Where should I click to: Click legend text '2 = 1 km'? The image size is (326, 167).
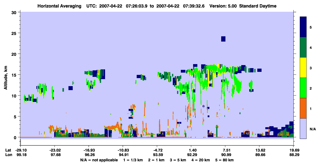click(x=157, y=160)
